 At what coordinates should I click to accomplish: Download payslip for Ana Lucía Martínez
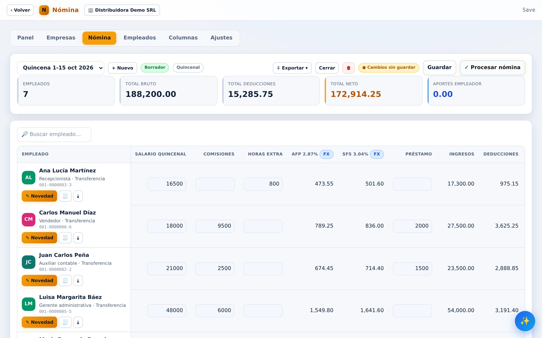(x=78, y=196)
